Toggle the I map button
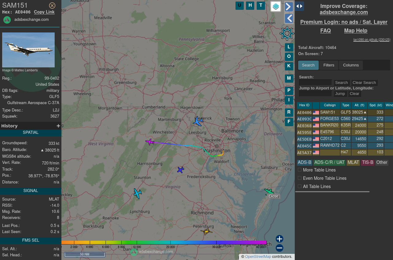 [289, 100]
